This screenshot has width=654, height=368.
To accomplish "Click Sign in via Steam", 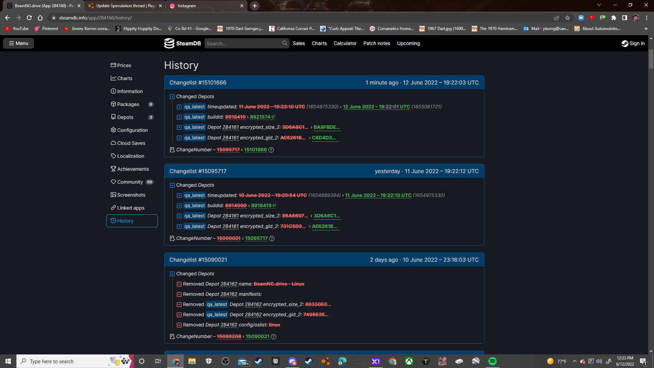I will [633, 43].
